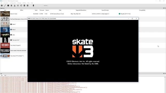Click the icon size slider handle
This screenshot has width=166, height=93.
click(33, 5)
